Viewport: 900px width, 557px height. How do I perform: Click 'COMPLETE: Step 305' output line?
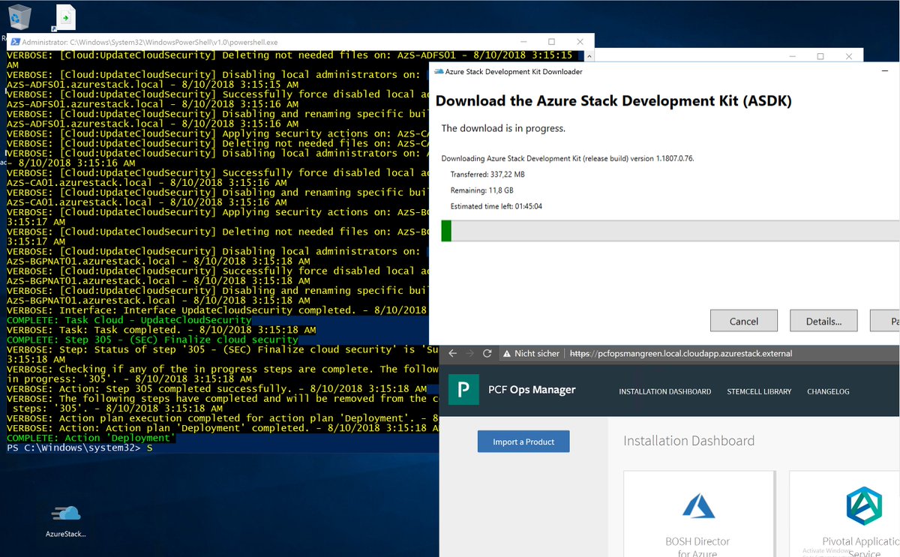pos(152,340)
